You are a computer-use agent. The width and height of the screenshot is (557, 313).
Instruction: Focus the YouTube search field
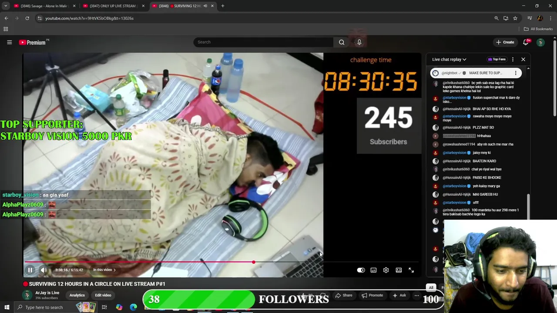(263, 42)
